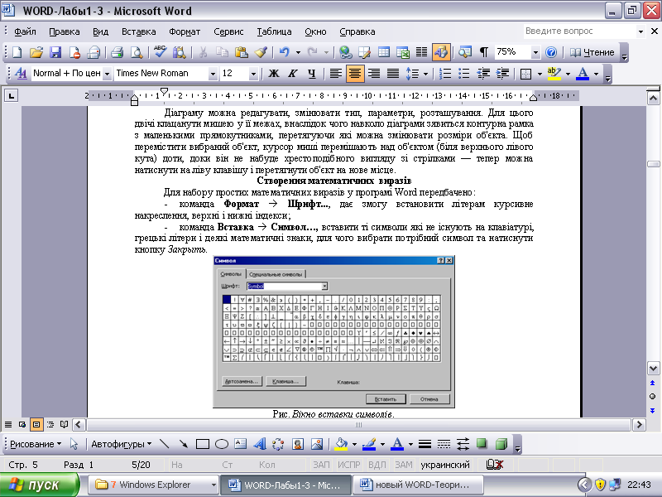Justify paragraph text

point(393,74)
